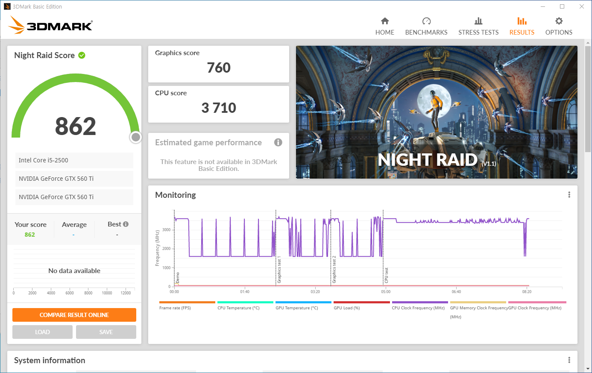Toggle GPU Load (%) legend series

pos(361,305)
